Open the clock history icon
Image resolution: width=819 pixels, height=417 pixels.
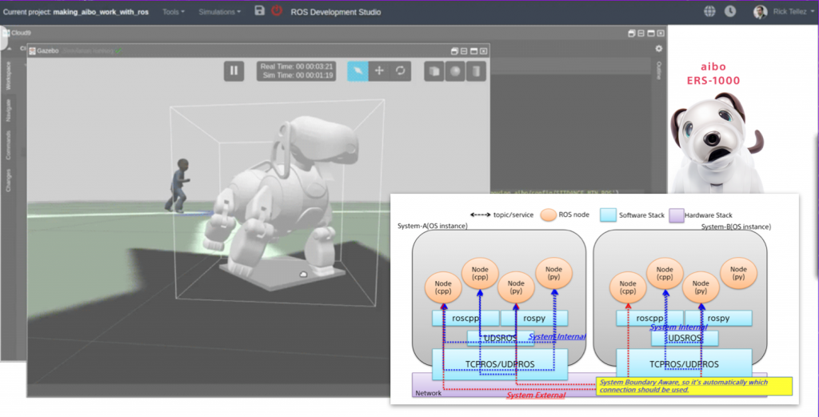tap(730, 12)
